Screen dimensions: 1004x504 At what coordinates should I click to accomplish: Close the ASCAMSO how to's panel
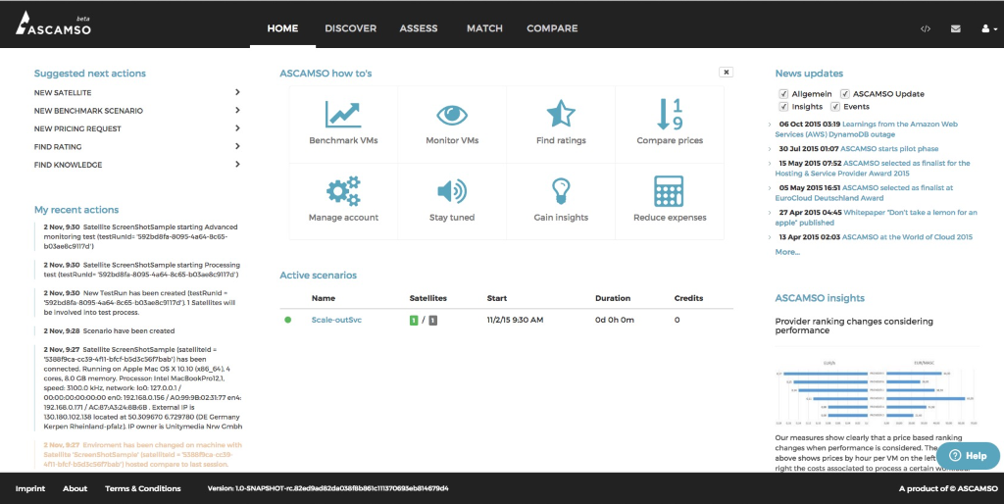[x=727, y=73]
